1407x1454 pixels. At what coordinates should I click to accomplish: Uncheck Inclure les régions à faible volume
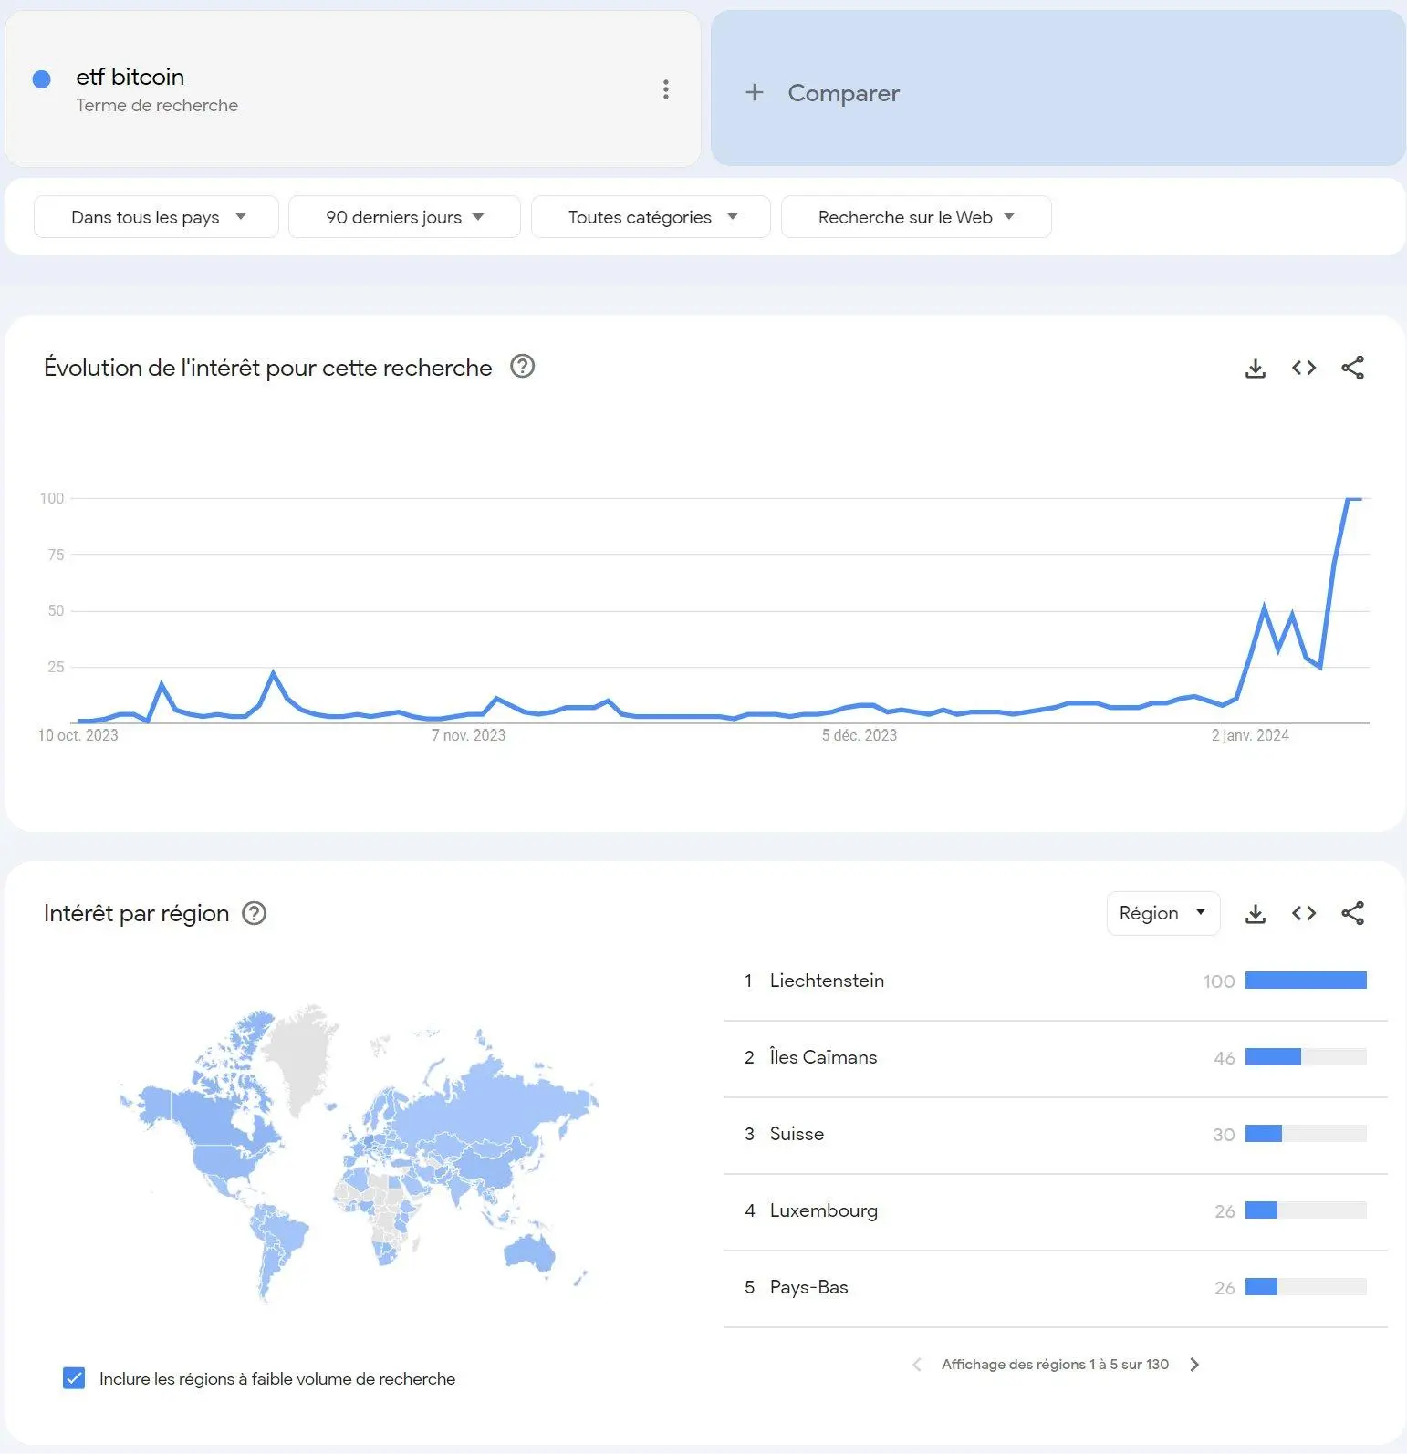tap(74, 1378)
